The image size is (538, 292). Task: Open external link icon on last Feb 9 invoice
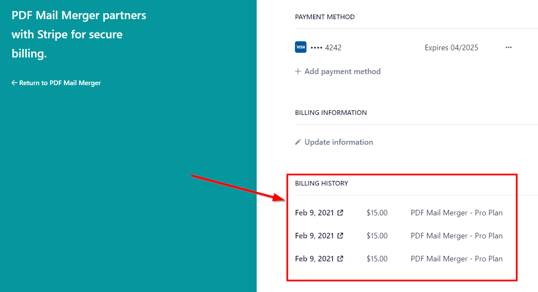pos(340,259)
